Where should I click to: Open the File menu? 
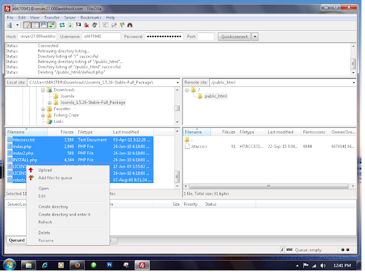(x=10, y=18)
